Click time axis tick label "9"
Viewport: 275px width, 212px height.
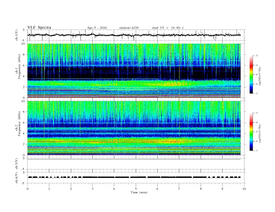(222, 189)
